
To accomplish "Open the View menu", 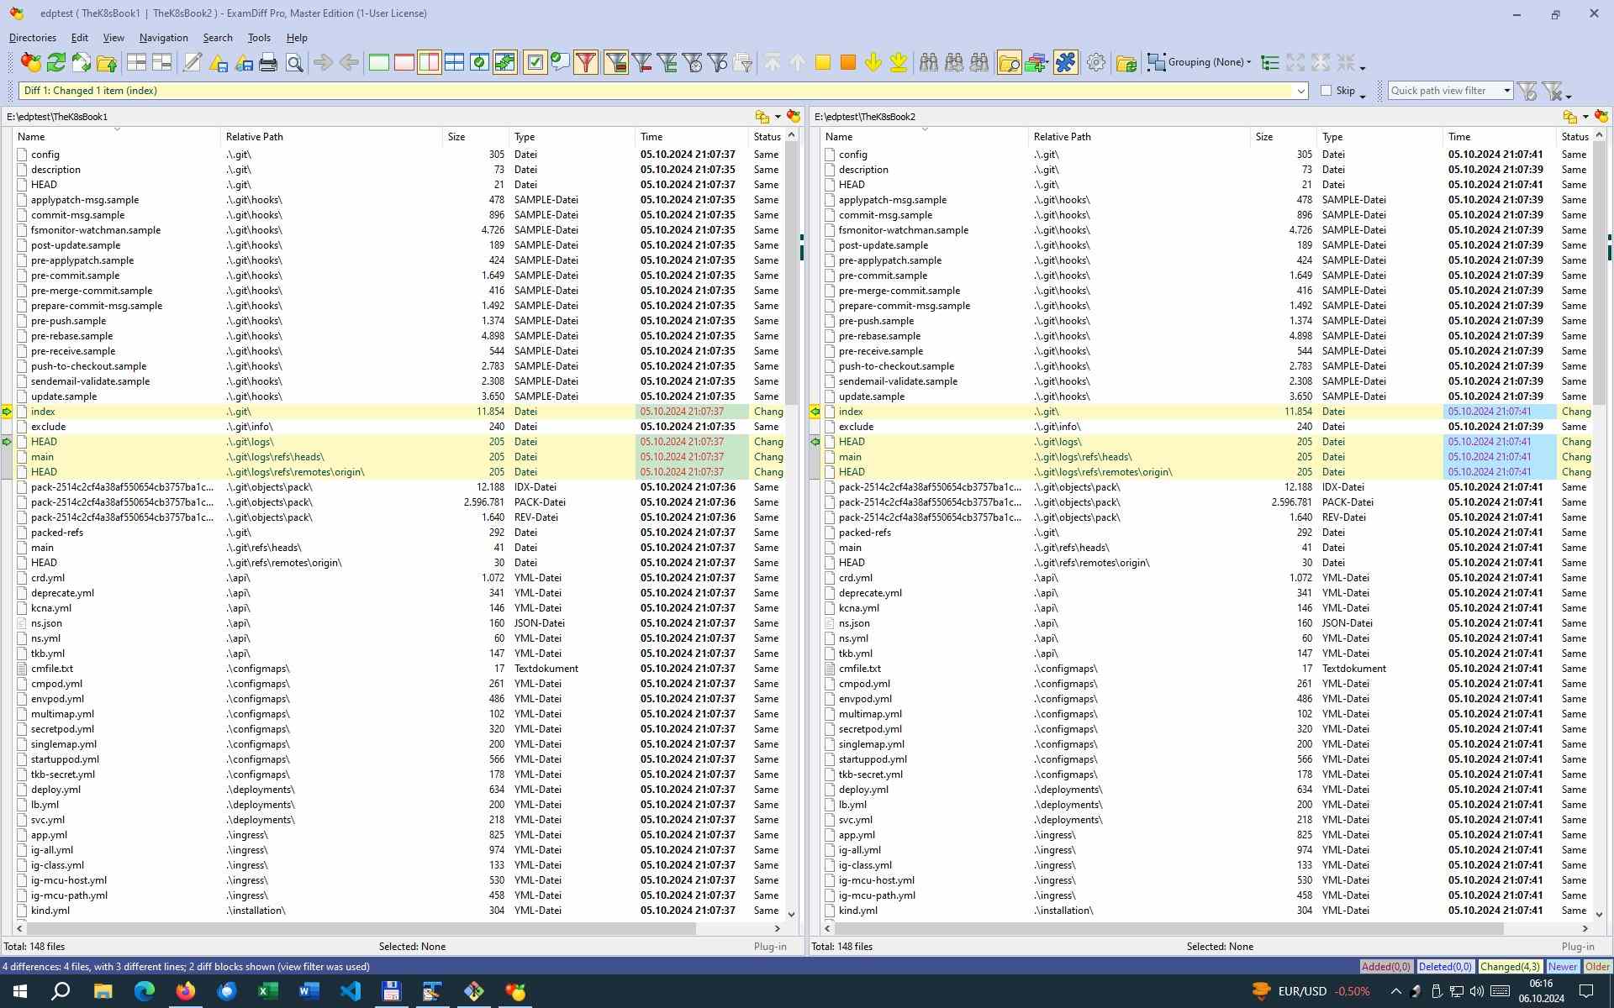I will click(113, 38).
